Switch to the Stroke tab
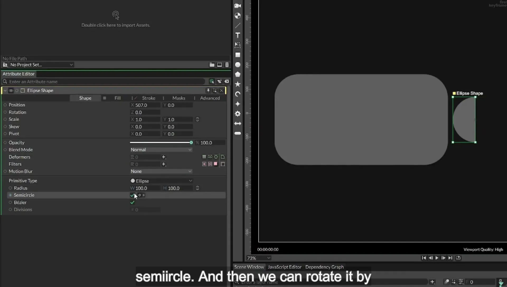The image size is (507, 287). click(149, 98)
